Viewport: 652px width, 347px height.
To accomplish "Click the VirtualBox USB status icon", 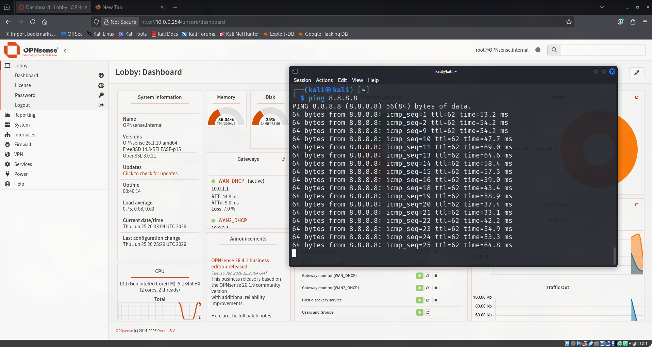I will 591,344.
